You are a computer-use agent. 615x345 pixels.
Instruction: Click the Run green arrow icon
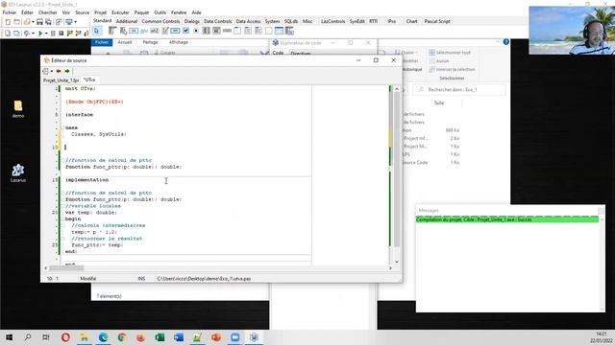(40, 34)
